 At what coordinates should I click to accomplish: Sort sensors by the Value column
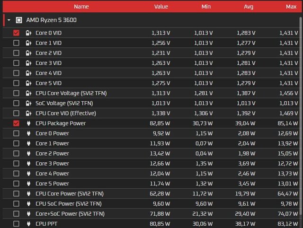pyautogui.click(x=161, y=7)
